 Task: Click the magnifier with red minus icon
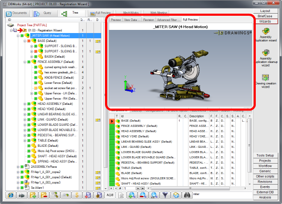143,195
